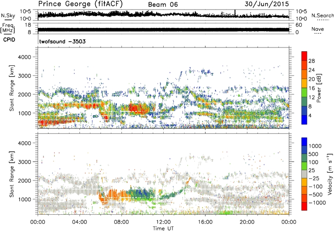Click the '04:00' time tick label
Image resolution: width=334 pixels, height=231 pixels.
pos(79,222)
